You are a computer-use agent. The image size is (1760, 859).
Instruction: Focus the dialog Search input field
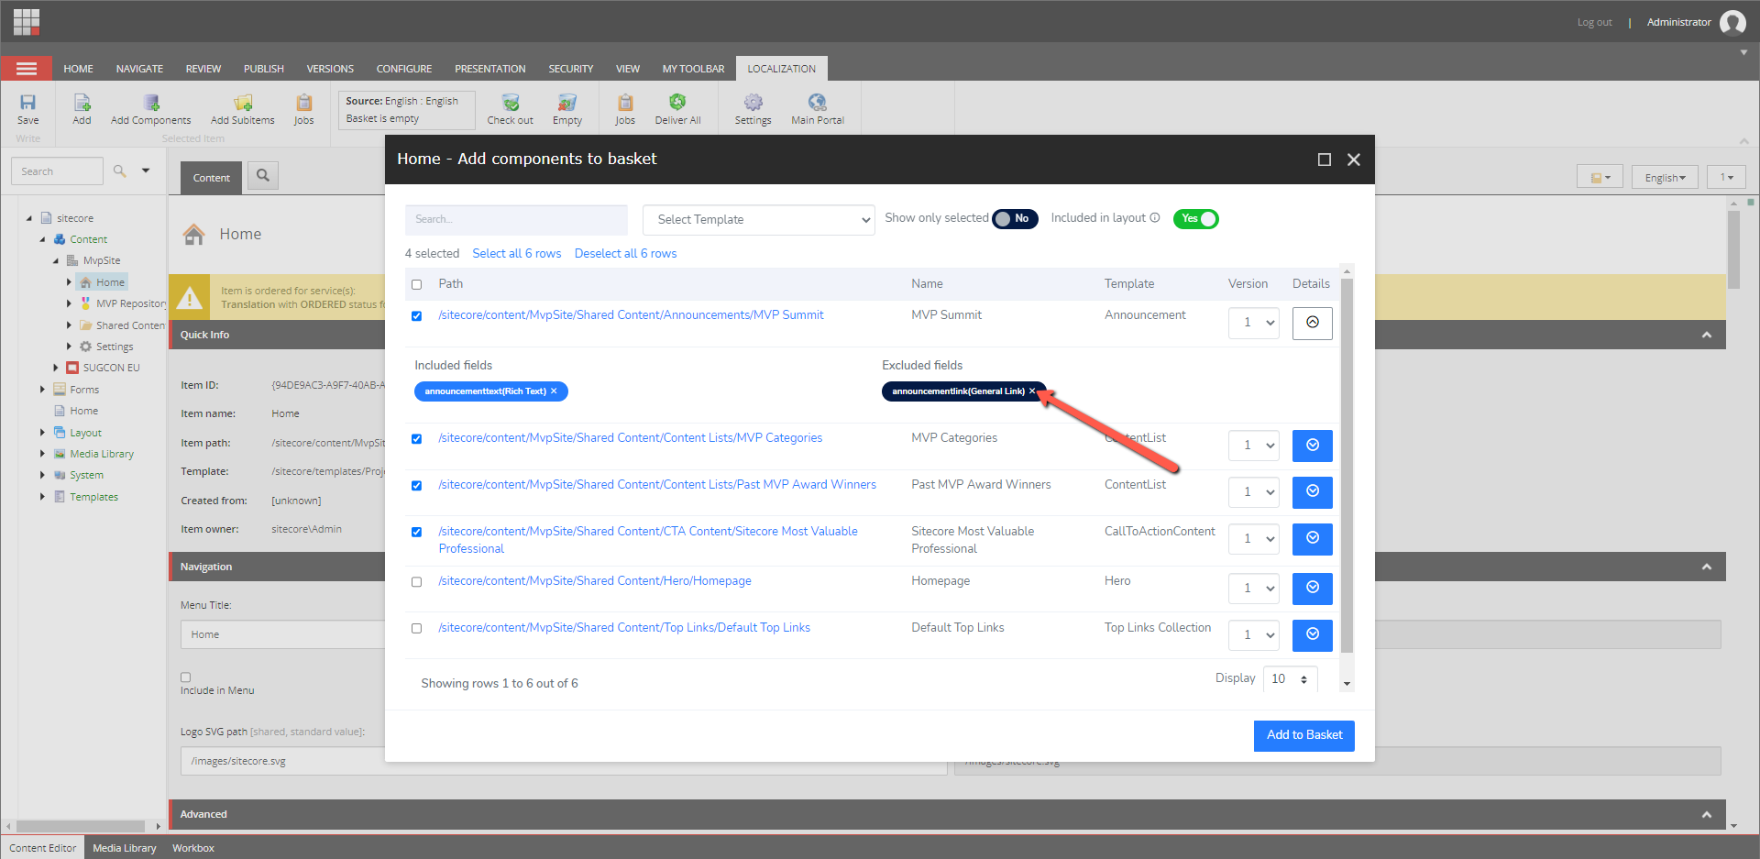click(516, 219)
